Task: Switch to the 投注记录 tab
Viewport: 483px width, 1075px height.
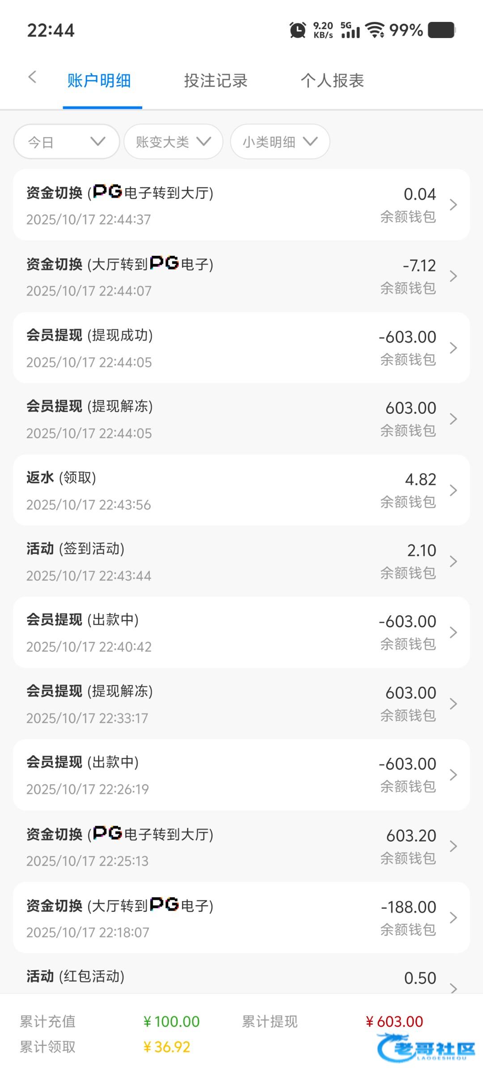Action: tap(216, 81)
